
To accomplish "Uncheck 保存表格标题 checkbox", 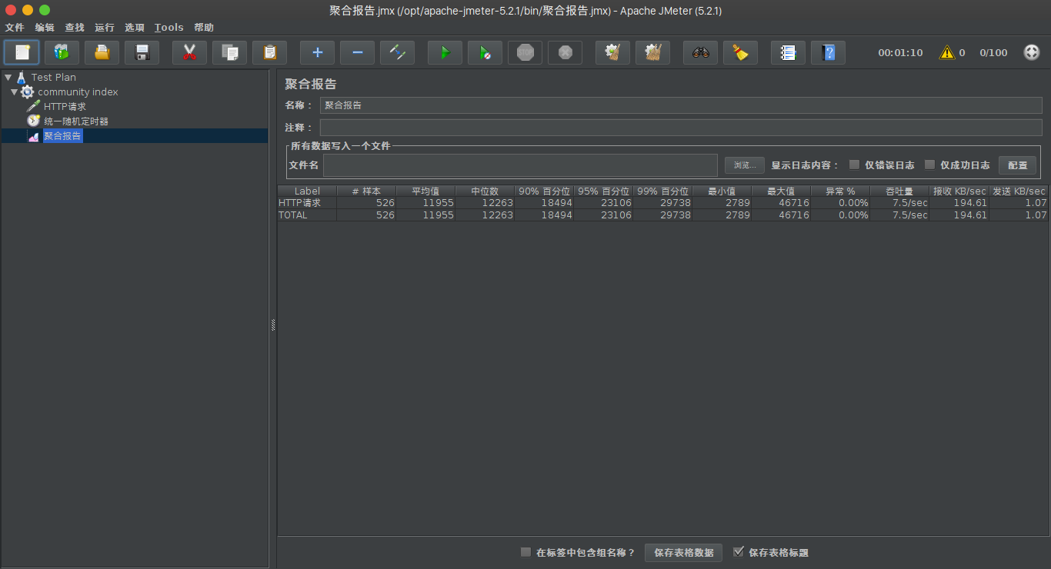I will [x=739, y=552].
